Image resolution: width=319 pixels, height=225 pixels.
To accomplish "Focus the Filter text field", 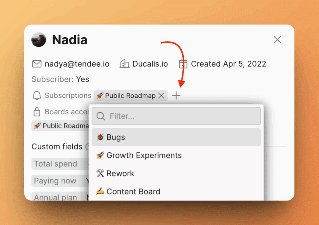I will click(181, 116).
